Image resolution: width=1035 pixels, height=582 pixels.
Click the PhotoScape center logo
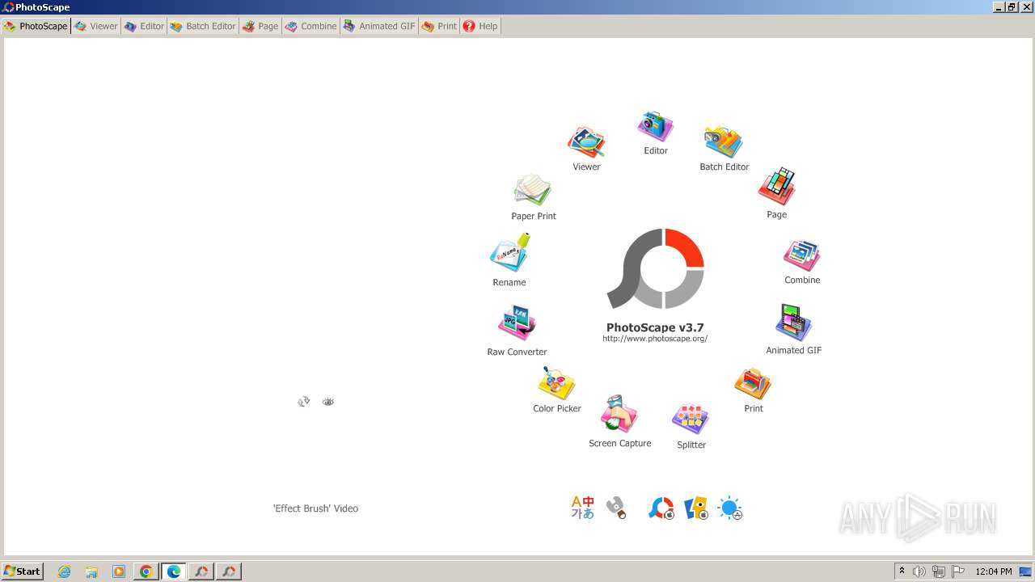click(656, 268)
